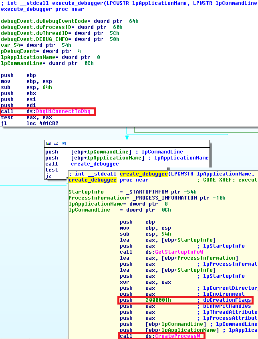Screen dimensions: 258x339
Task: Click the push esi instruction
Action: (18, 99)
